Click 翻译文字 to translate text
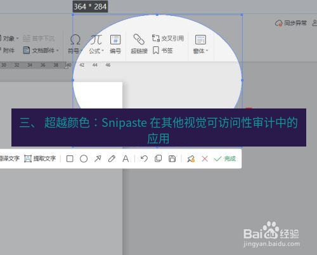Image resolution: width=317 pixels, height=255 pixels. 10,159
